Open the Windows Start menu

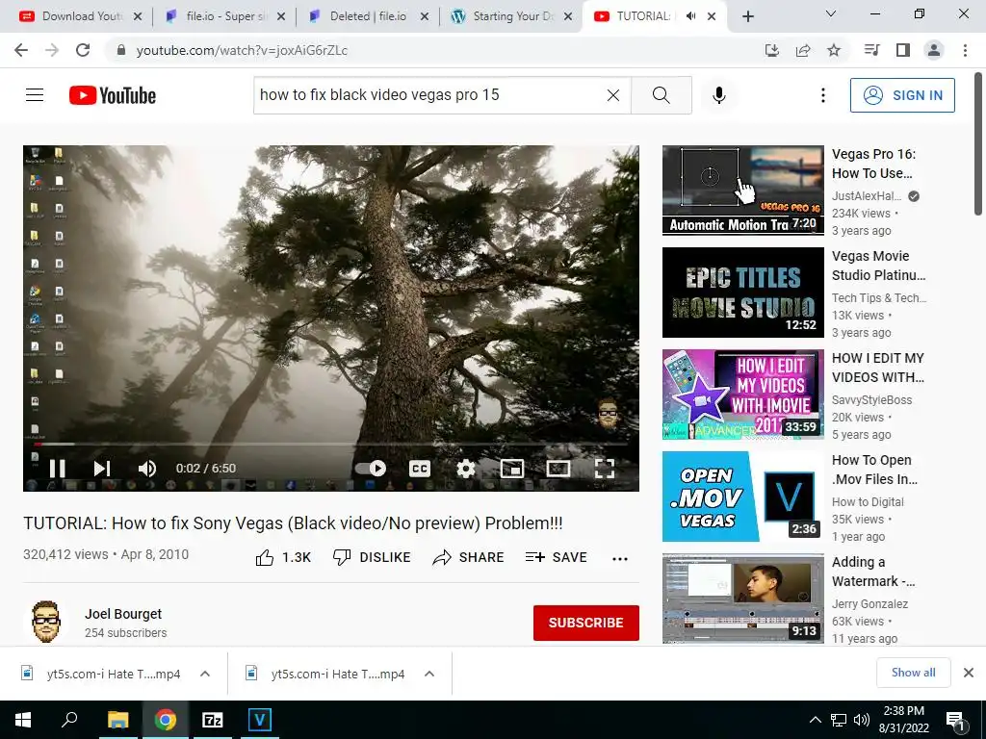click(x=23, y=720)
